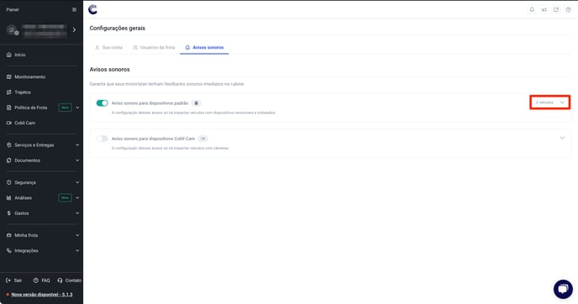The height and width of the screenshot is (304, 578).
Task: Click the Off badge beside Cobli Cam aviso
Action: [x=202, y=139]
